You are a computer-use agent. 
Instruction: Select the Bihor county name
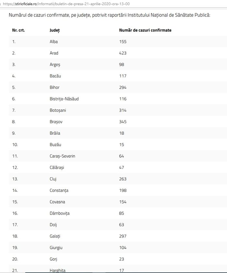click(x=54, y=87)
